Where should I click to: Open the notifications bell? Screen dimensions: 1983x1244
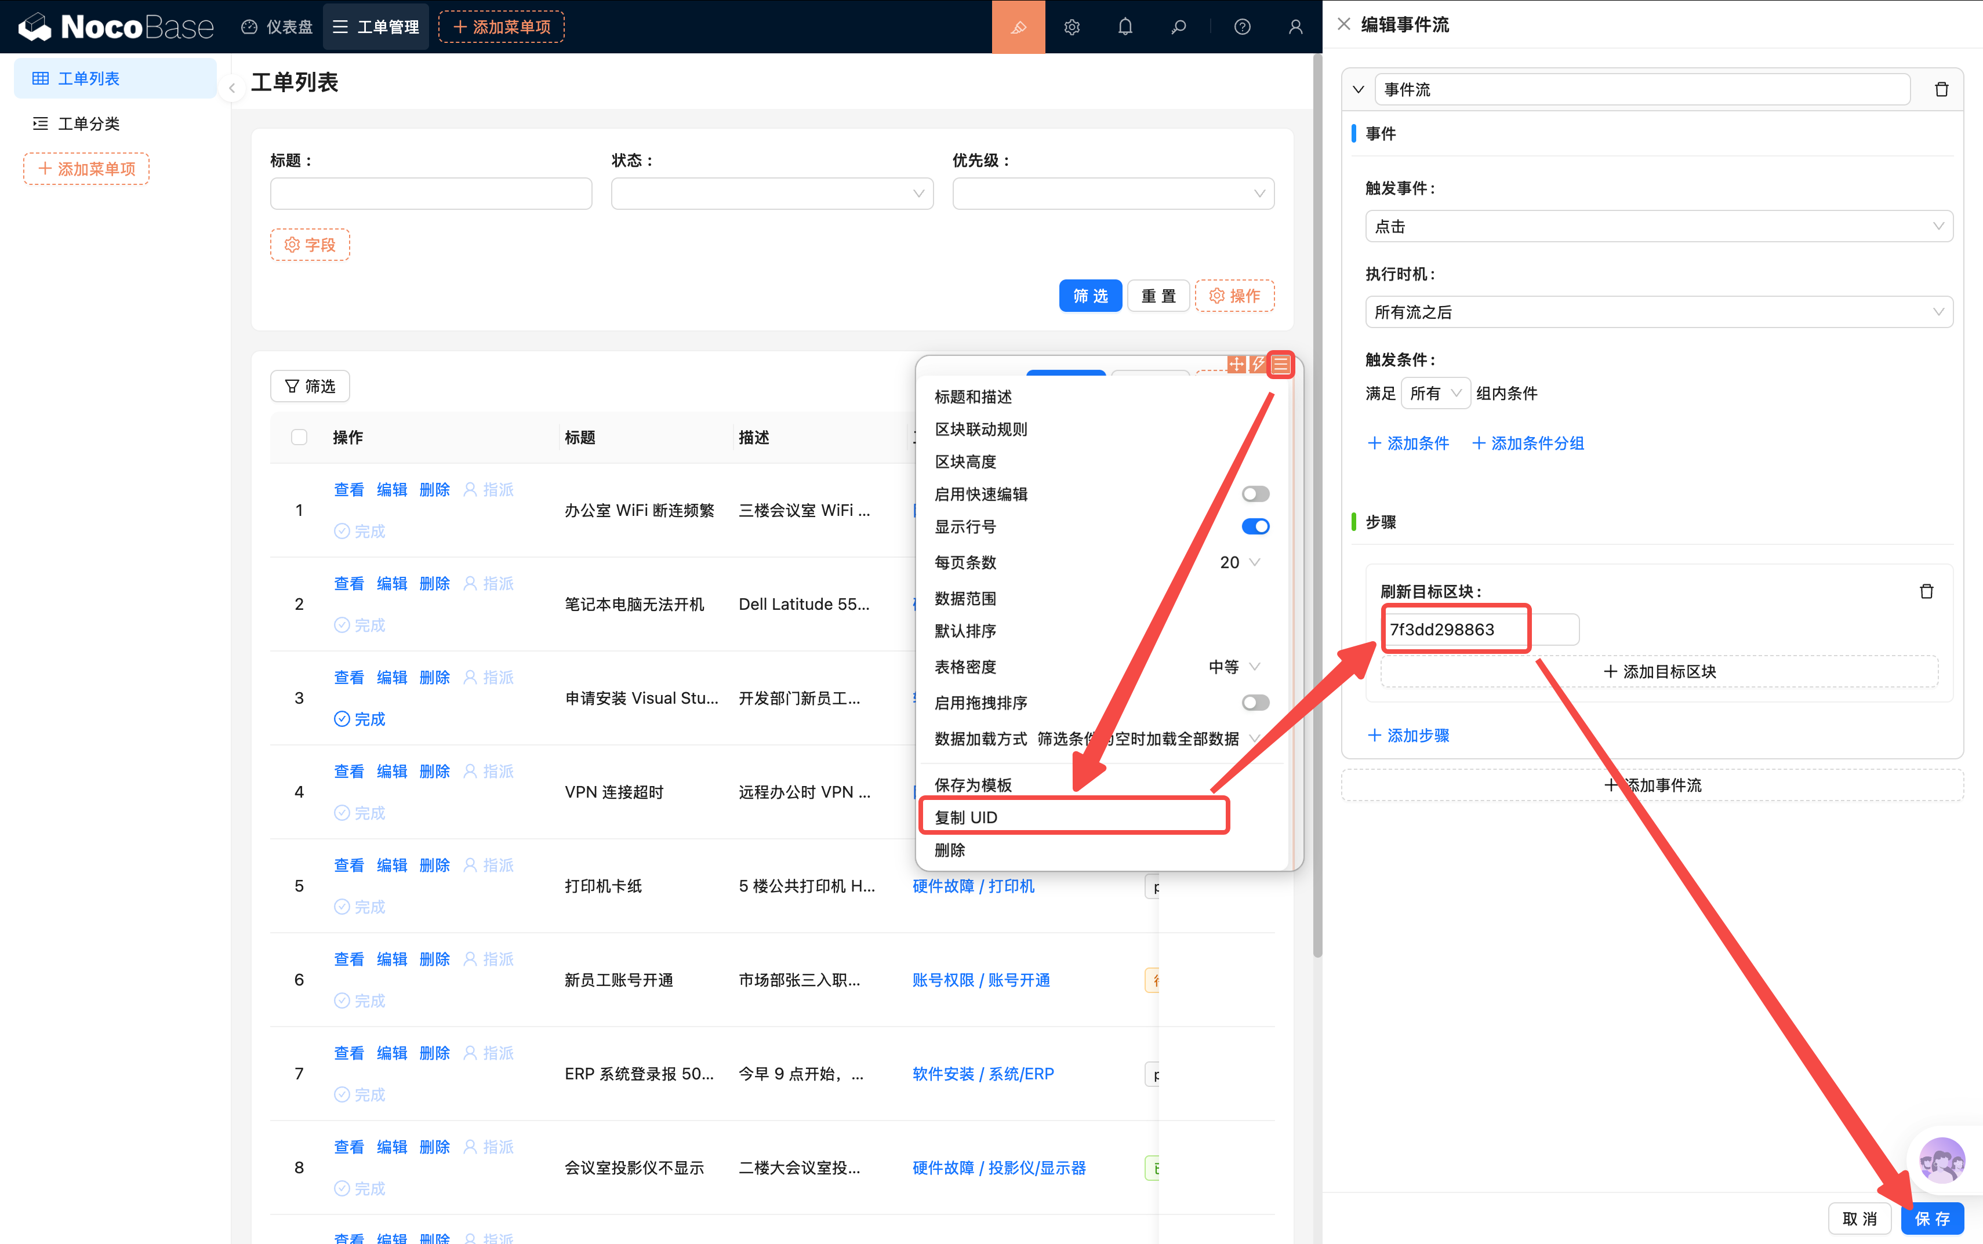coord(1125,27)
